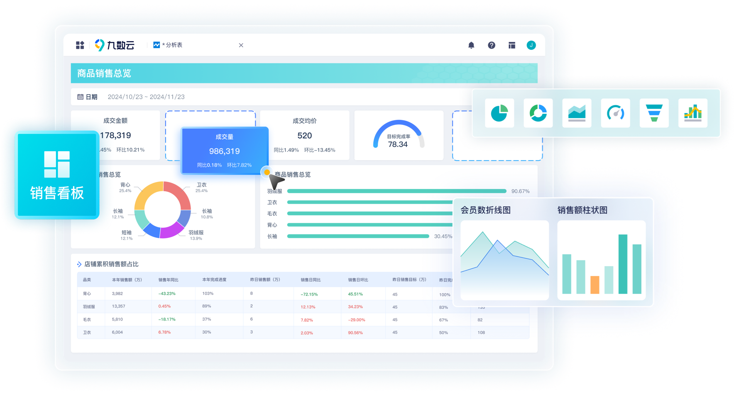Select the gauge chart type icon
Screen dimensions: 734x396
(615, 113)
